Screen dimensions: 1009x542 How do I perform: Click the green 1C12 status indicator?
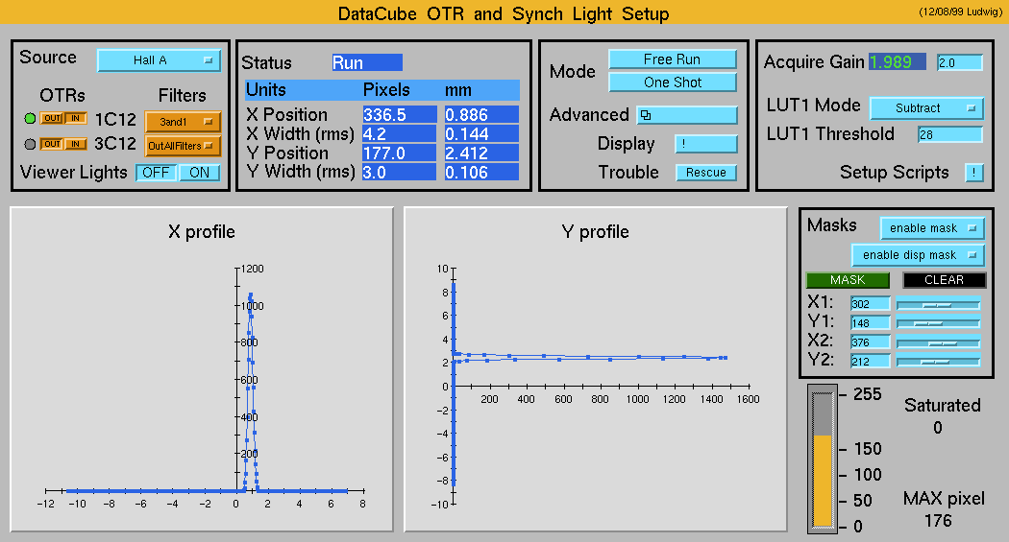(x=30, y=119)
